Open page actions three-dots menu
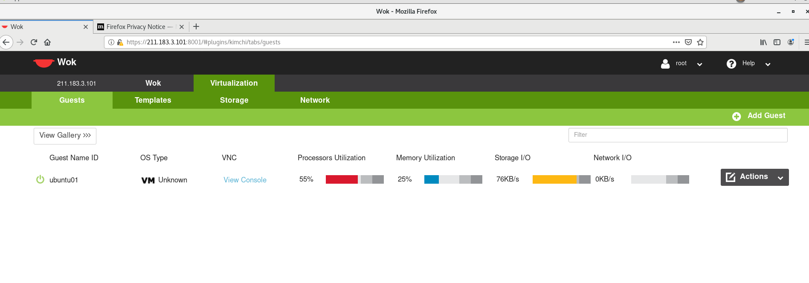The height and width of the screenshot is (283, 809). pos(676,42)
